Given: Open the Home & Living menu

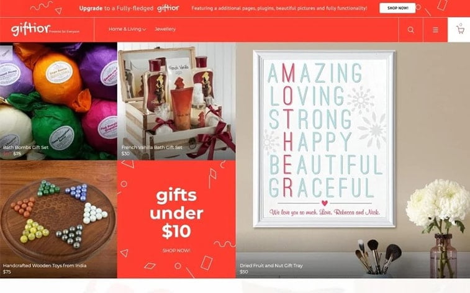Looking at the screenshot, I should tap(125, 29).
